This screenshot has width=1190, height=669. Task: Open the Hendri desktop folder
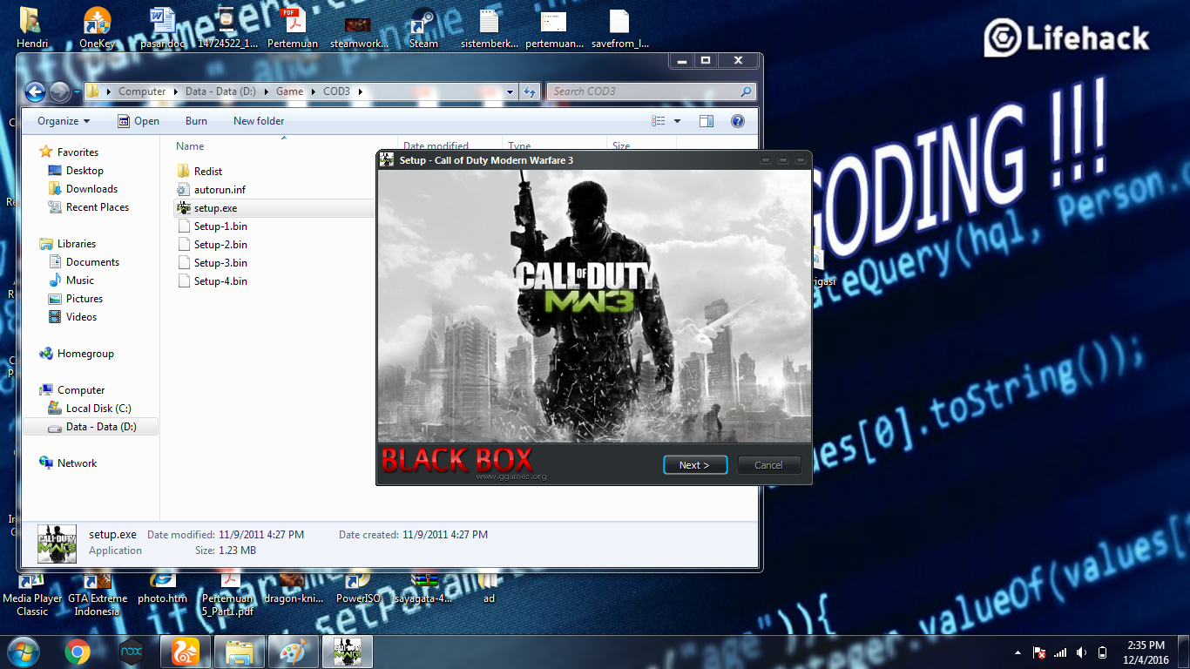[32, 28]
